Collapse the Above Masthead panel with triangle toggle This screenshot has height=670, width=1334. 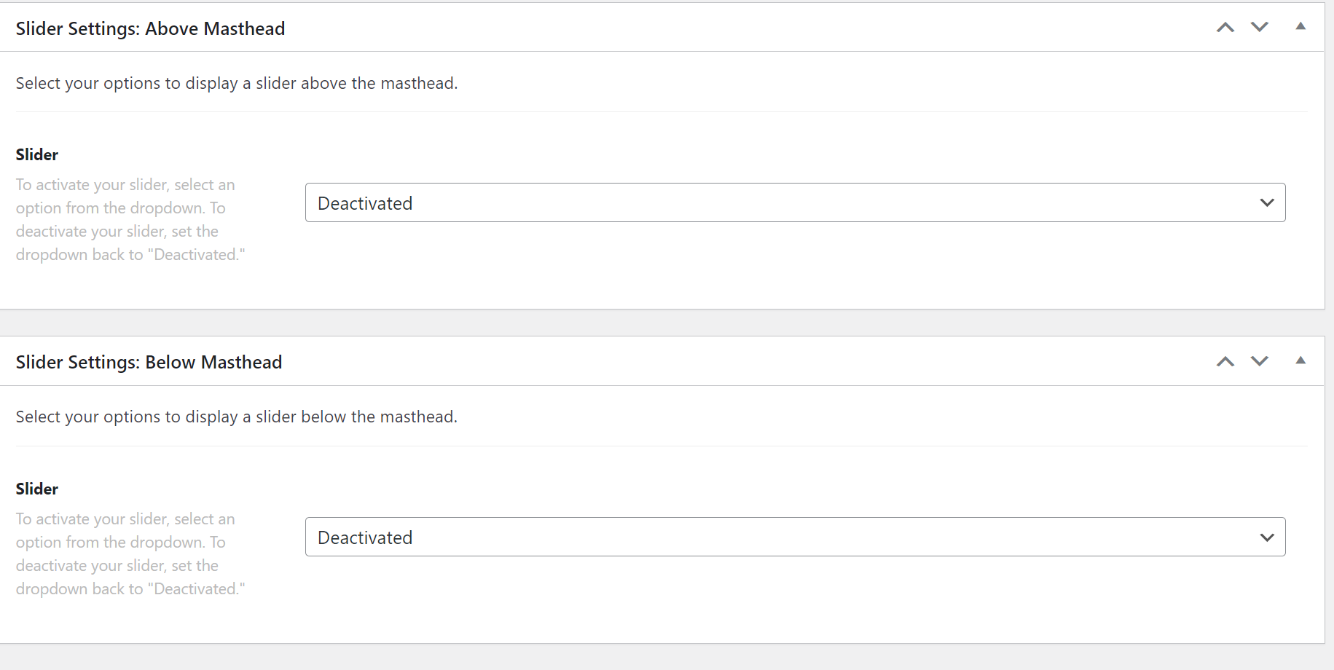pos(1300,26)
